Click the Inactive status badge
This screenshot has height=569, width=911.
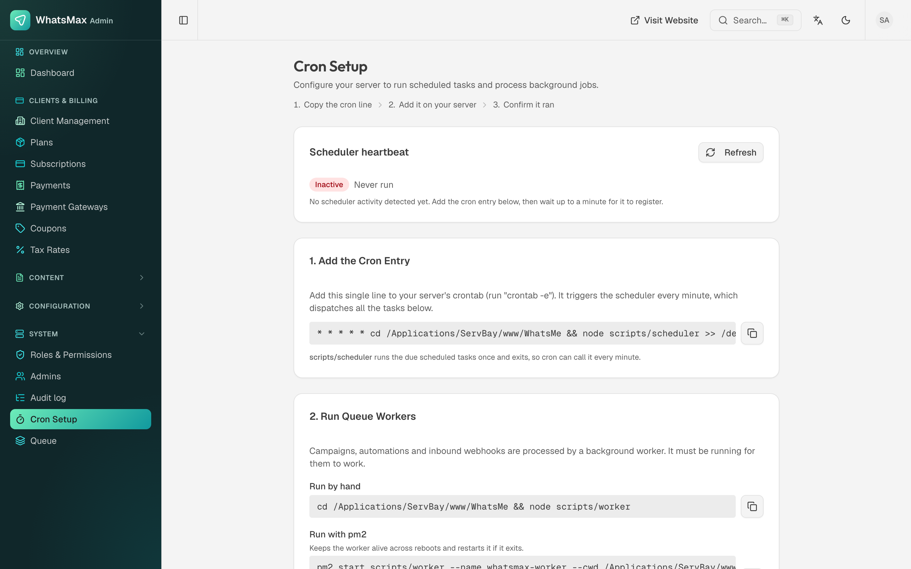coord(329,184)
